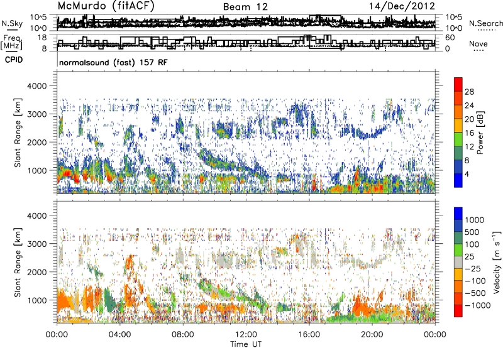Select the N.Sky legend label

12,23
